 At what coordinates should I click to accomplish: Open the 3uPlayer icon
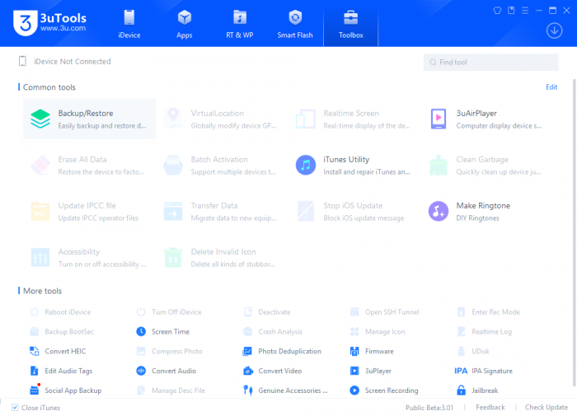(x=354, y=371)
